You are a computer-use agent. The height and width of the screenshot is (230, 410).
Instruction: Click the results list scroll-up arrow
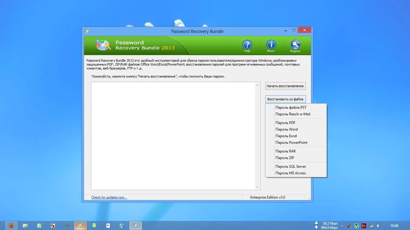pos(258,85)
